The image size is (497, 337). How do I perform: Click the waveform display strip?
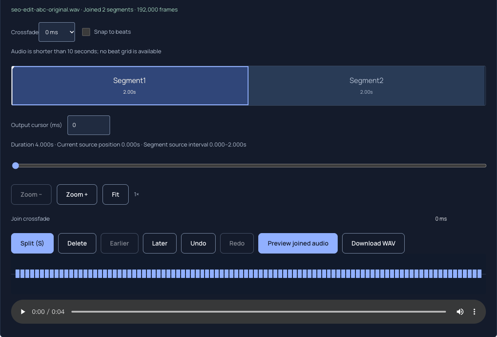pos(248,274)
